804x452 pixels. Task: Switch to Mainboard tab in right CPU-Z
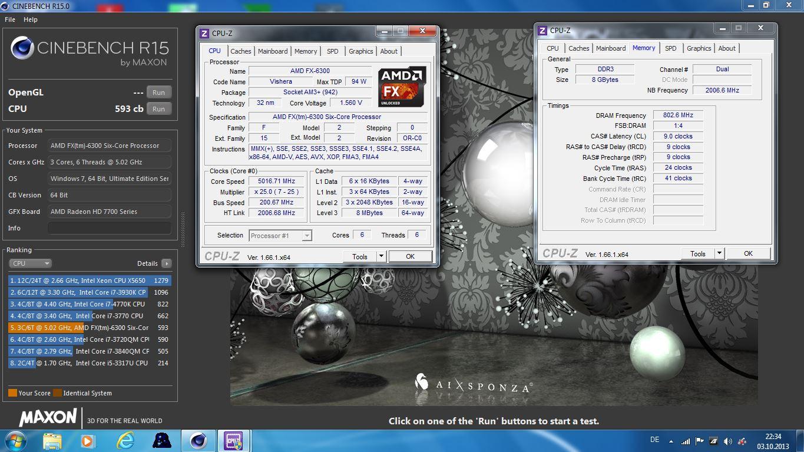(x=611, y=48)
